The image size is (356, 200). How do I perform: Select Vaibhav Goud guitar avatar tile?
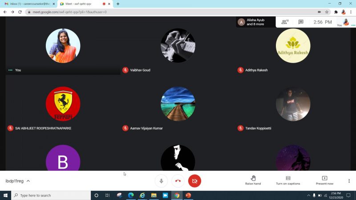178,46
